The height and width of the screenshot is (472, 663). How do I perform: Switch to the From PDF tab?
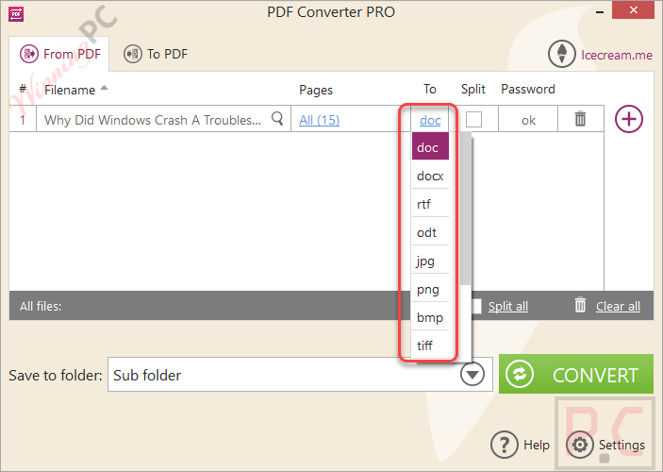point(59,54)
